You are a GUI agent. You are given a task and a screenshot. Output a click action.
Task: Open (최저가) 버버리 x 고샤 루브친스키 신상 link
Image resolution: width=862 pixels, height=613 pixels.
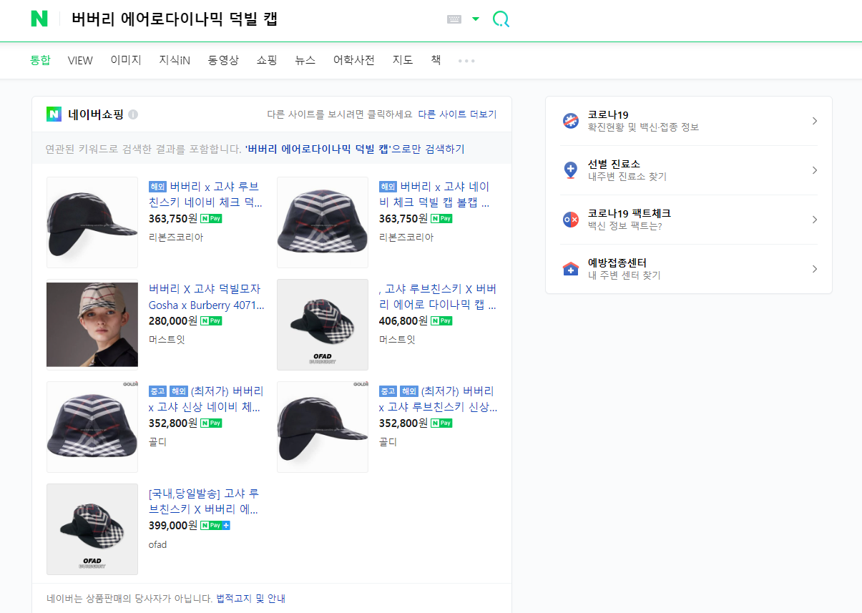tap(438, 399)
